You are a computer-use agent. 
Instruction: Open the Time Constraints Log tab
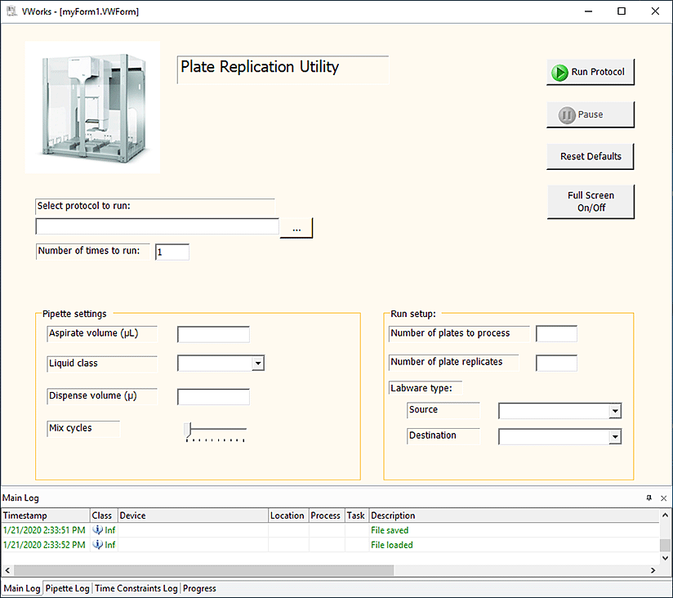(136, 588)
